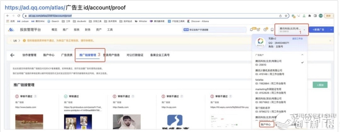Open the 概览 menu

[54, 30]
